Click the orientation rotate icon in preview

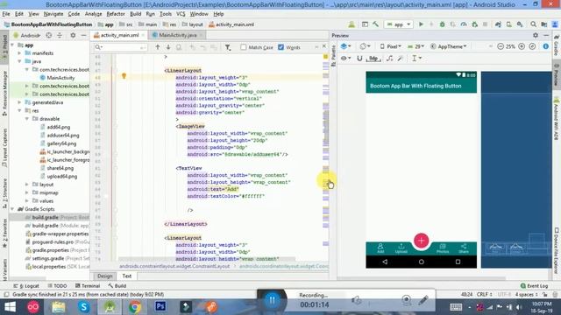[x=365, y=46]
